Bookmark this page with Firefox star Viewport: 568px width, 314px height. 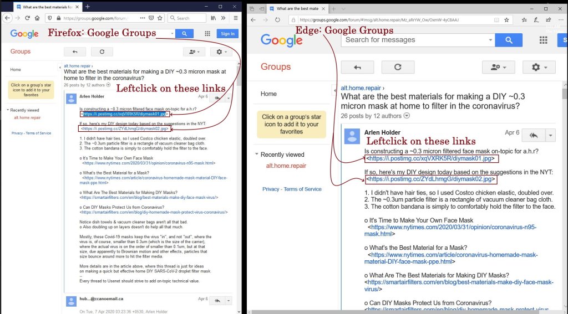[160, 18]
